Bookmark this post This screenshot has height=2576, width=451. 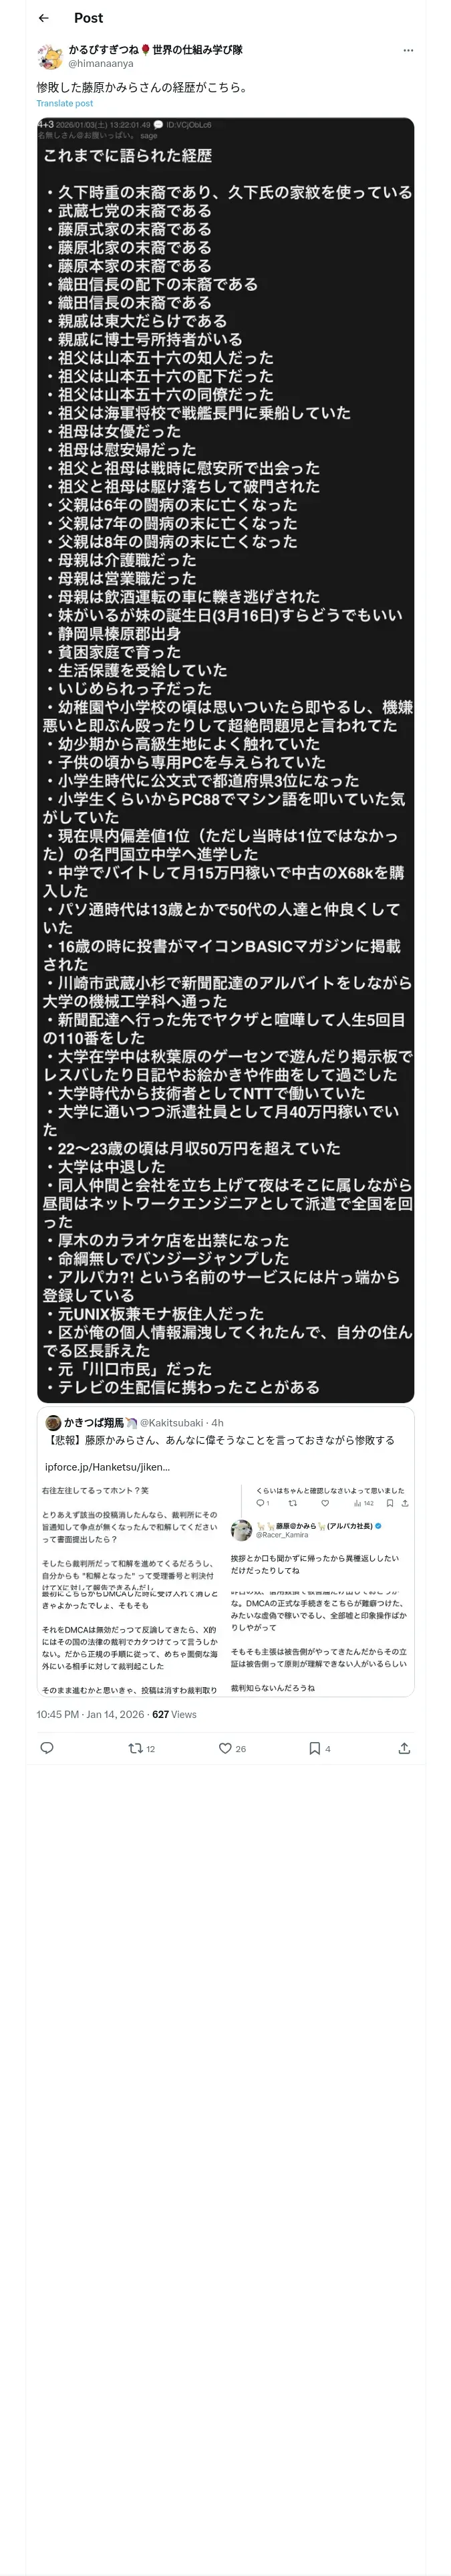pos(319,1748)
